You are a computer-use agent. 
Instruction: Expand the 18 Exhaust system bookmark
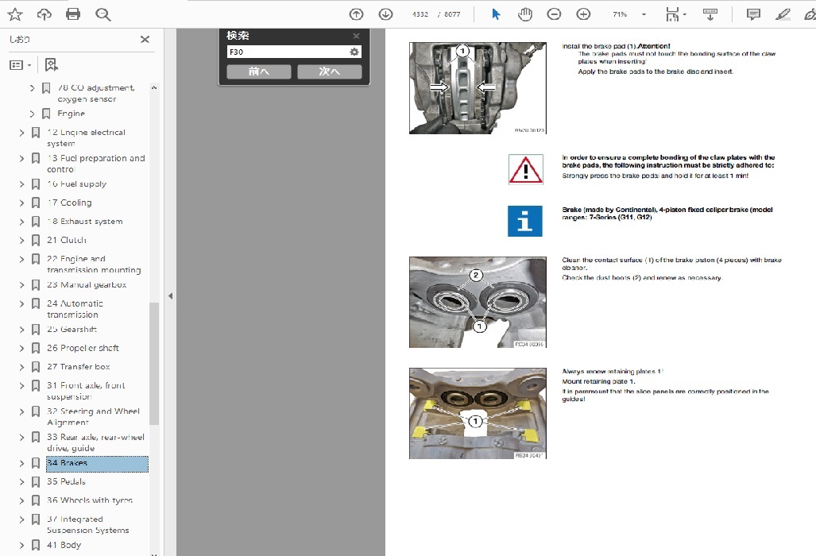(21, 222)
